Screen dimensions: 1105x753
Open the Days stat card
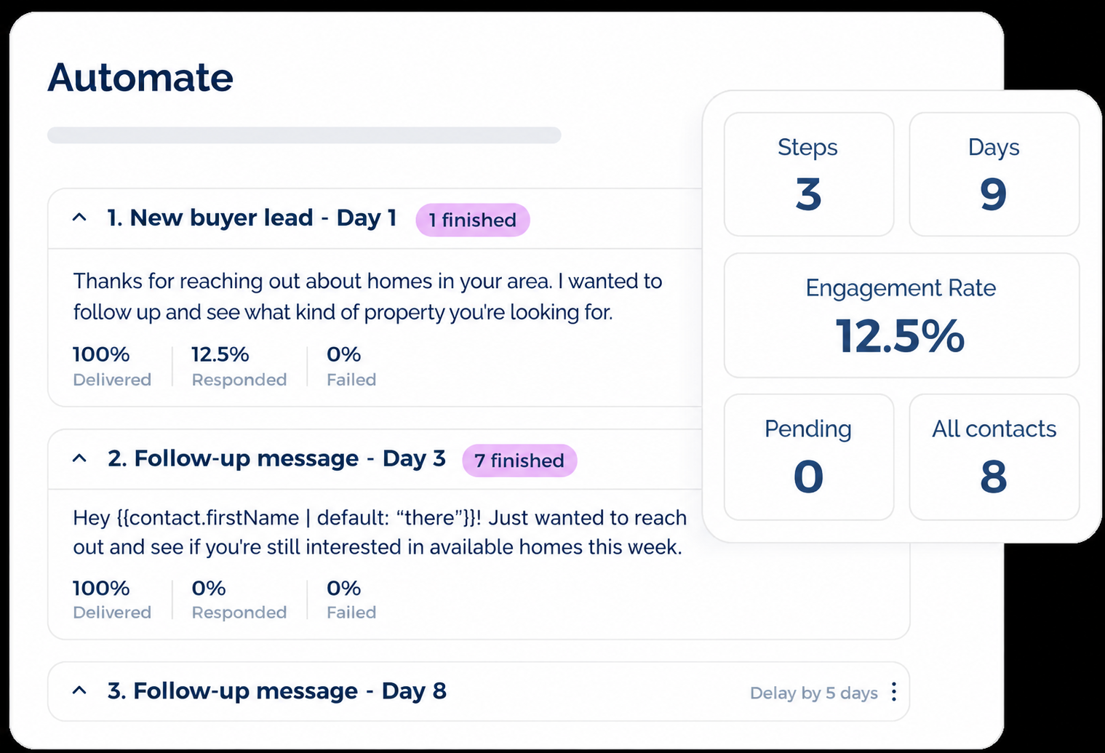994,175
